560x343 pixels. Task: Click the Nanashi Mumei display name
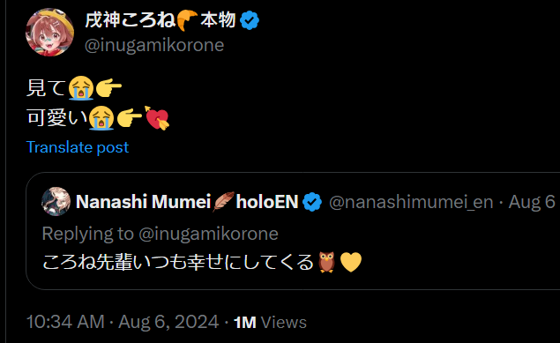coord(144,202)
